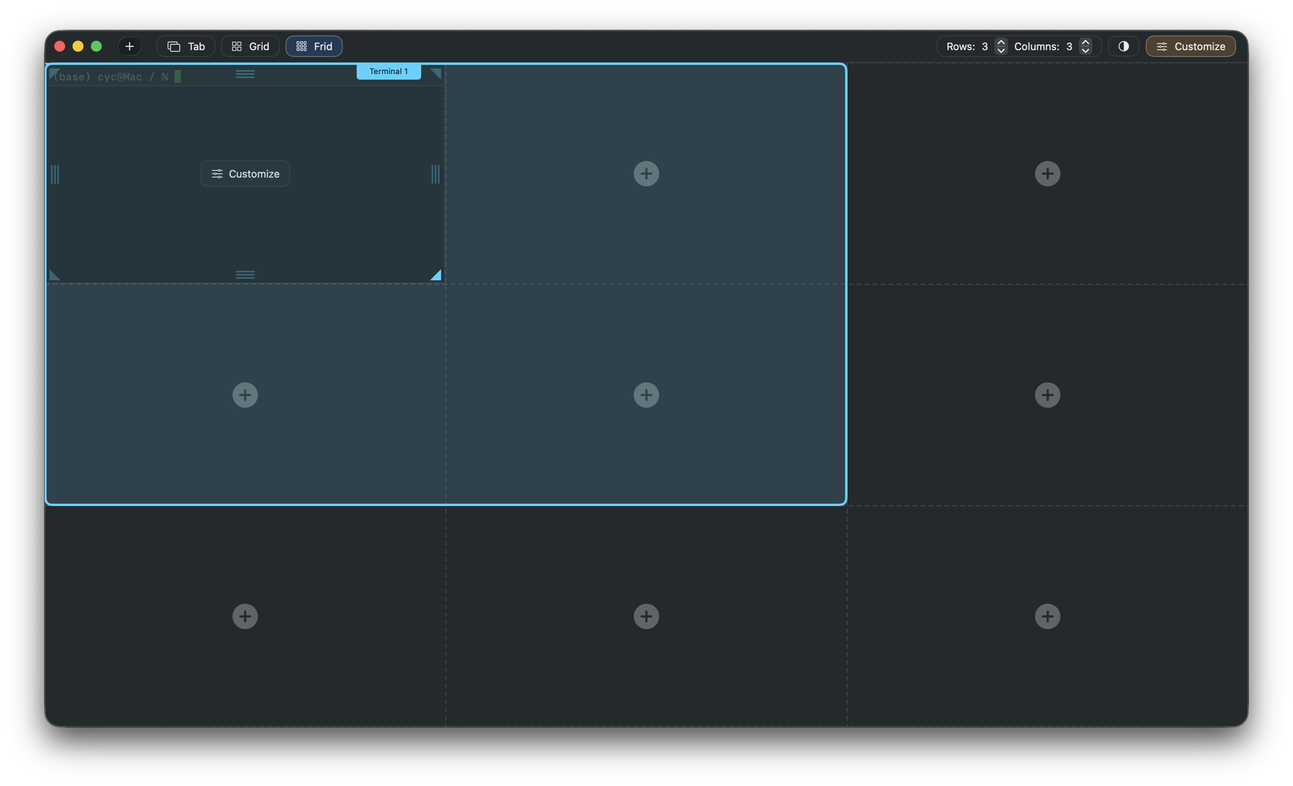
Task: Select the Terminal 1 tab label
Action: point(388,71)
